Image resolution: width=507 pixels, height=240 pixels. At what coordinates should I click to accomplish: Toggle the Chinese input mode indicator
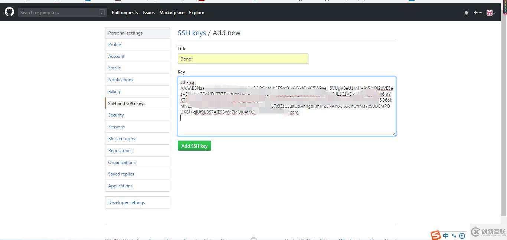pos(446,236)
